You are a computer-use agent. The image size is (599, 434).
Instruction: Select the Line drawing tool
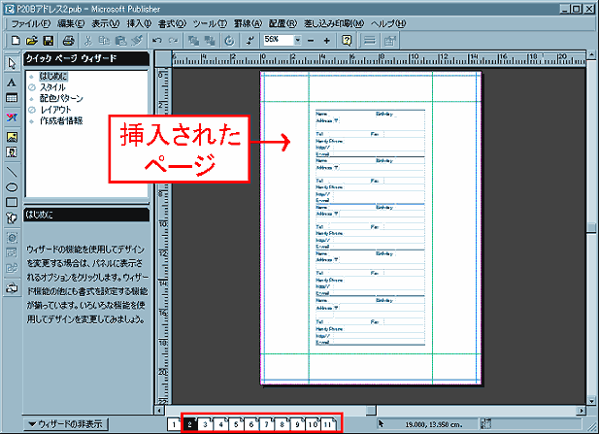coord(12,169)
